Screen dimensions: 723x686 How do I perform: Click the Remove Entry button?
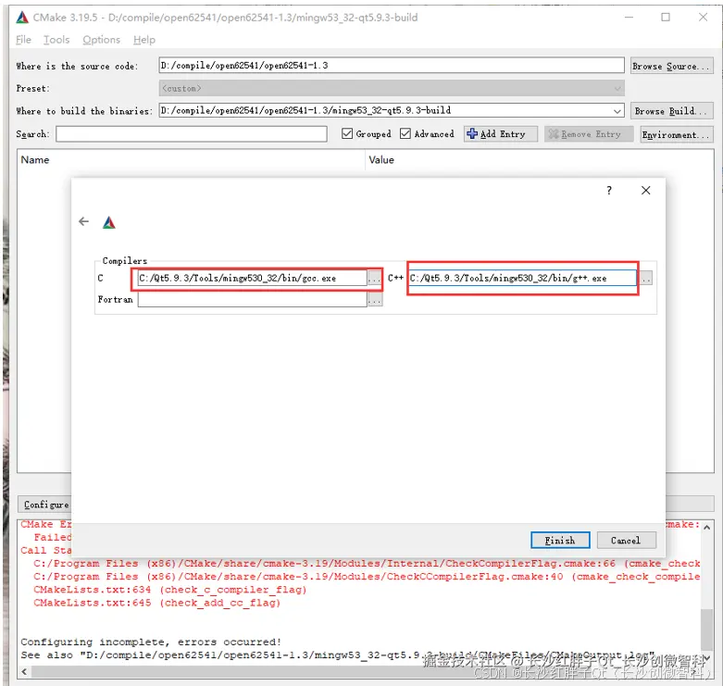589,133
